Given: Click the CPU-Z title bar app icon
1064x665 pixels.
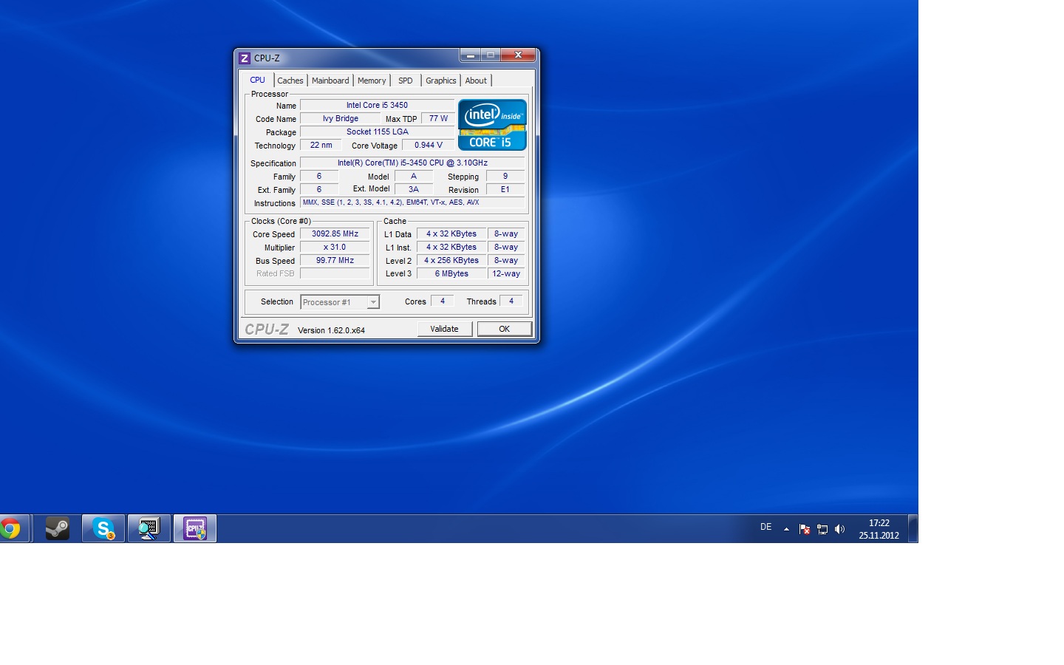Looking at the screenshot, I should click(x=245, y=58).
